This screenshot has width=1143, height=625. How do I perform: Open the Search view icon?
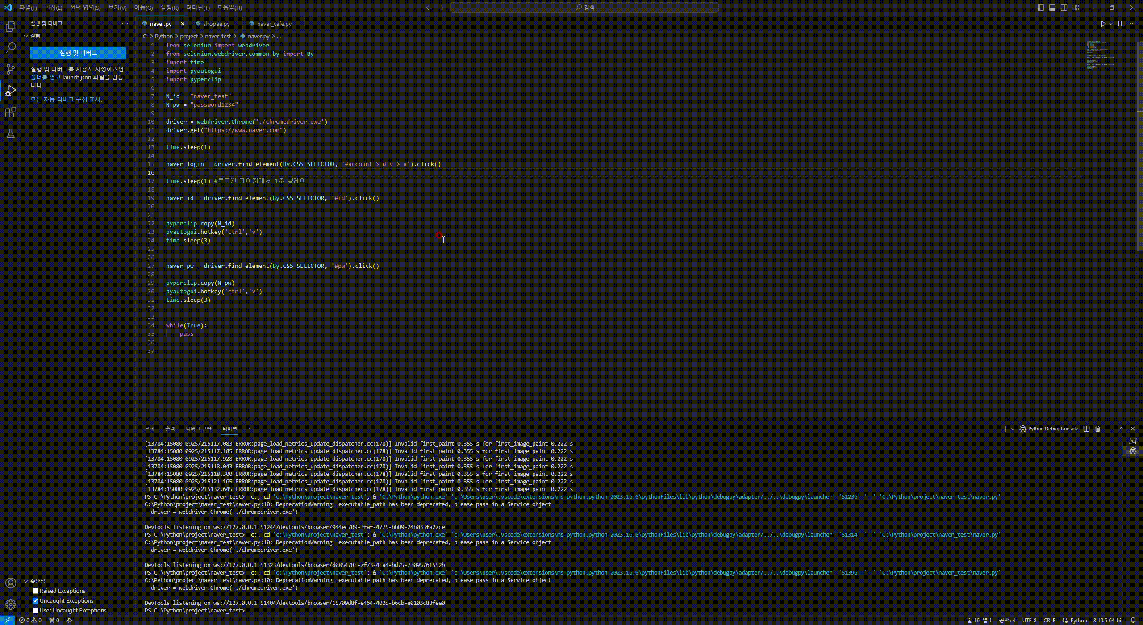click(x=11, y=47)
